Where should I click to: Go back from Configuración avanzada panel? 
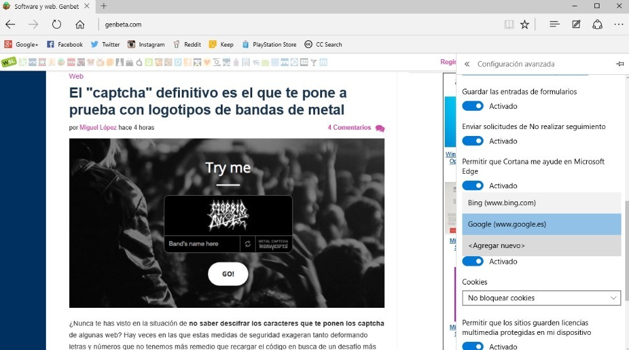(467, 64)
